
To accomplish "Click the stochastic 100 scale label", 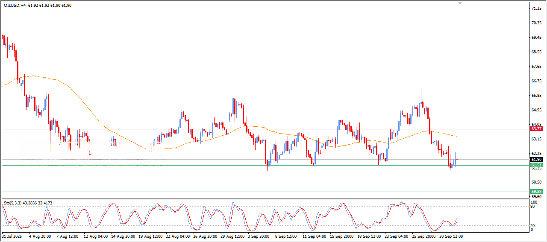I will pos(533,202).
